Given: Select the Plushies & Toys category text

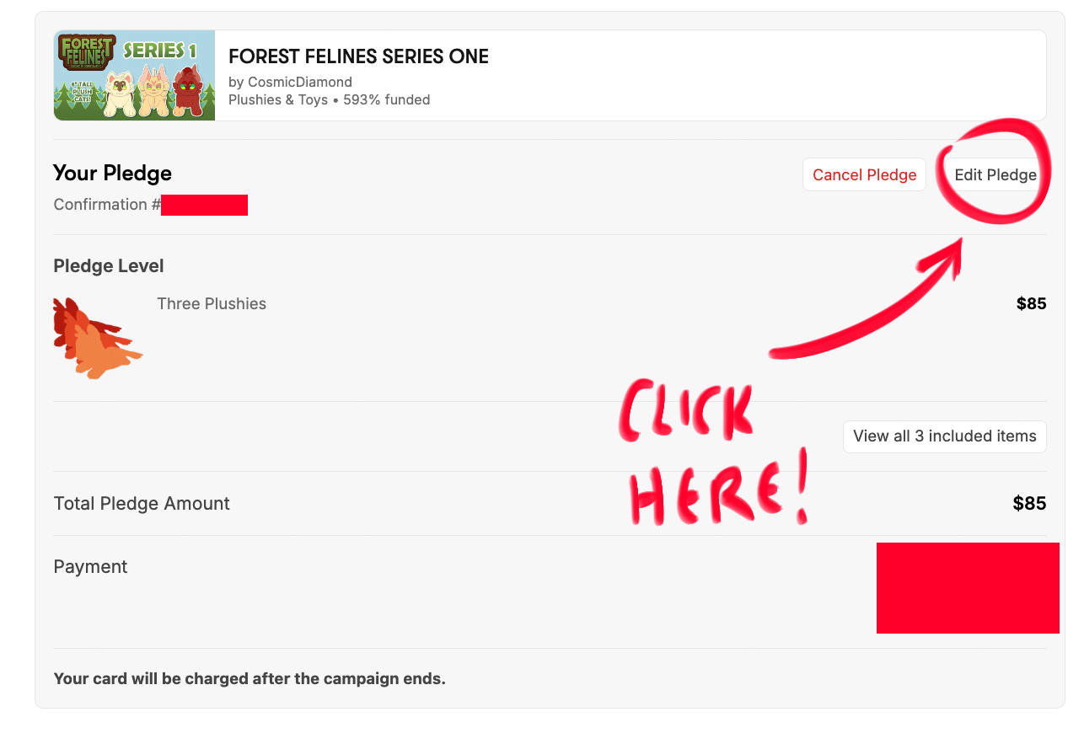Looking at the screenshot, I should [x=278, y=99].
